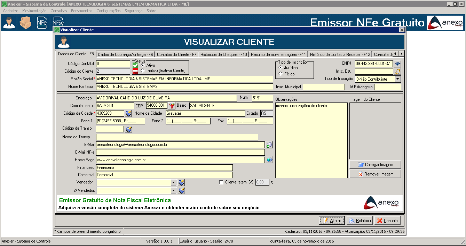Image resolution: width=466 pixels, height=246 pixels.
Task: Expand the 2º Vendedor dropdown
Action: [174, 190]
